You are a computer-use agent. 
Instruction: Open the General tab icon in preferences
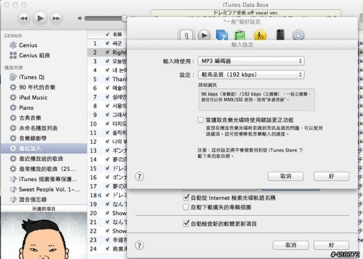tap(186, 35)
